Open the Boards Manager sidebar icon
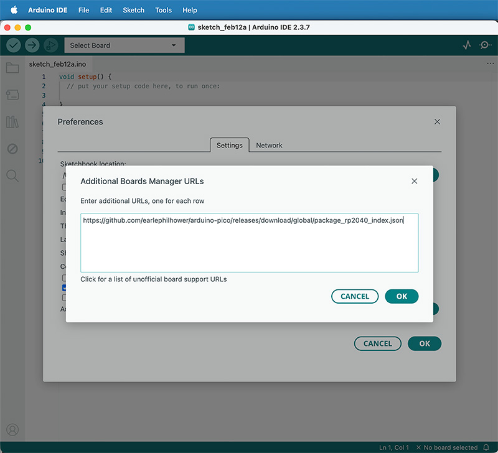Image resolution: width=498 pixels, height=453 pixels. 12,95
